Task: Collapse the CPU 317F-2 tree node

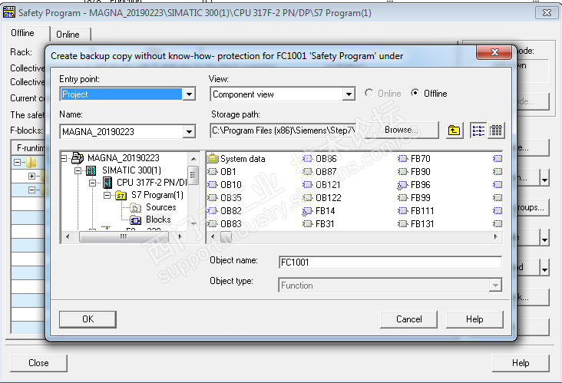Action: tap(92, 183)
